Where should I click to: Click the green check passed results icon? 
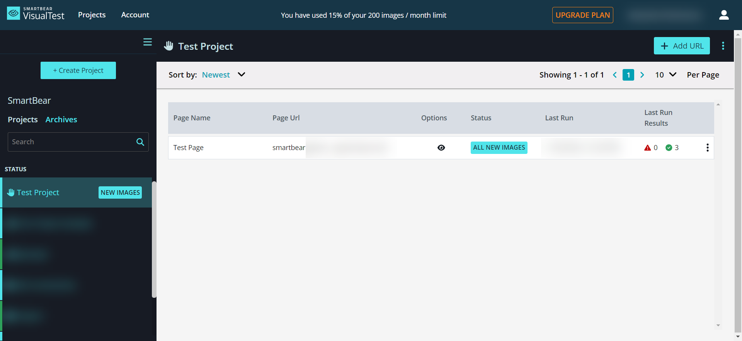(x=669, y=148)
